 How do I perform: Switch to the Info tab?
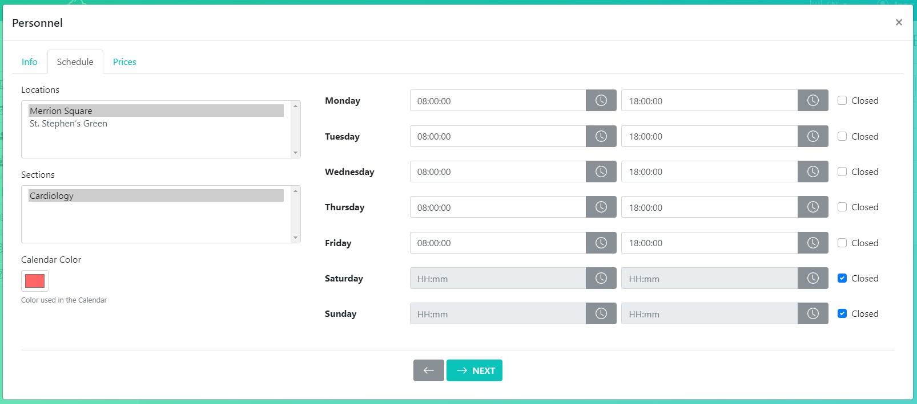point(30,62)
